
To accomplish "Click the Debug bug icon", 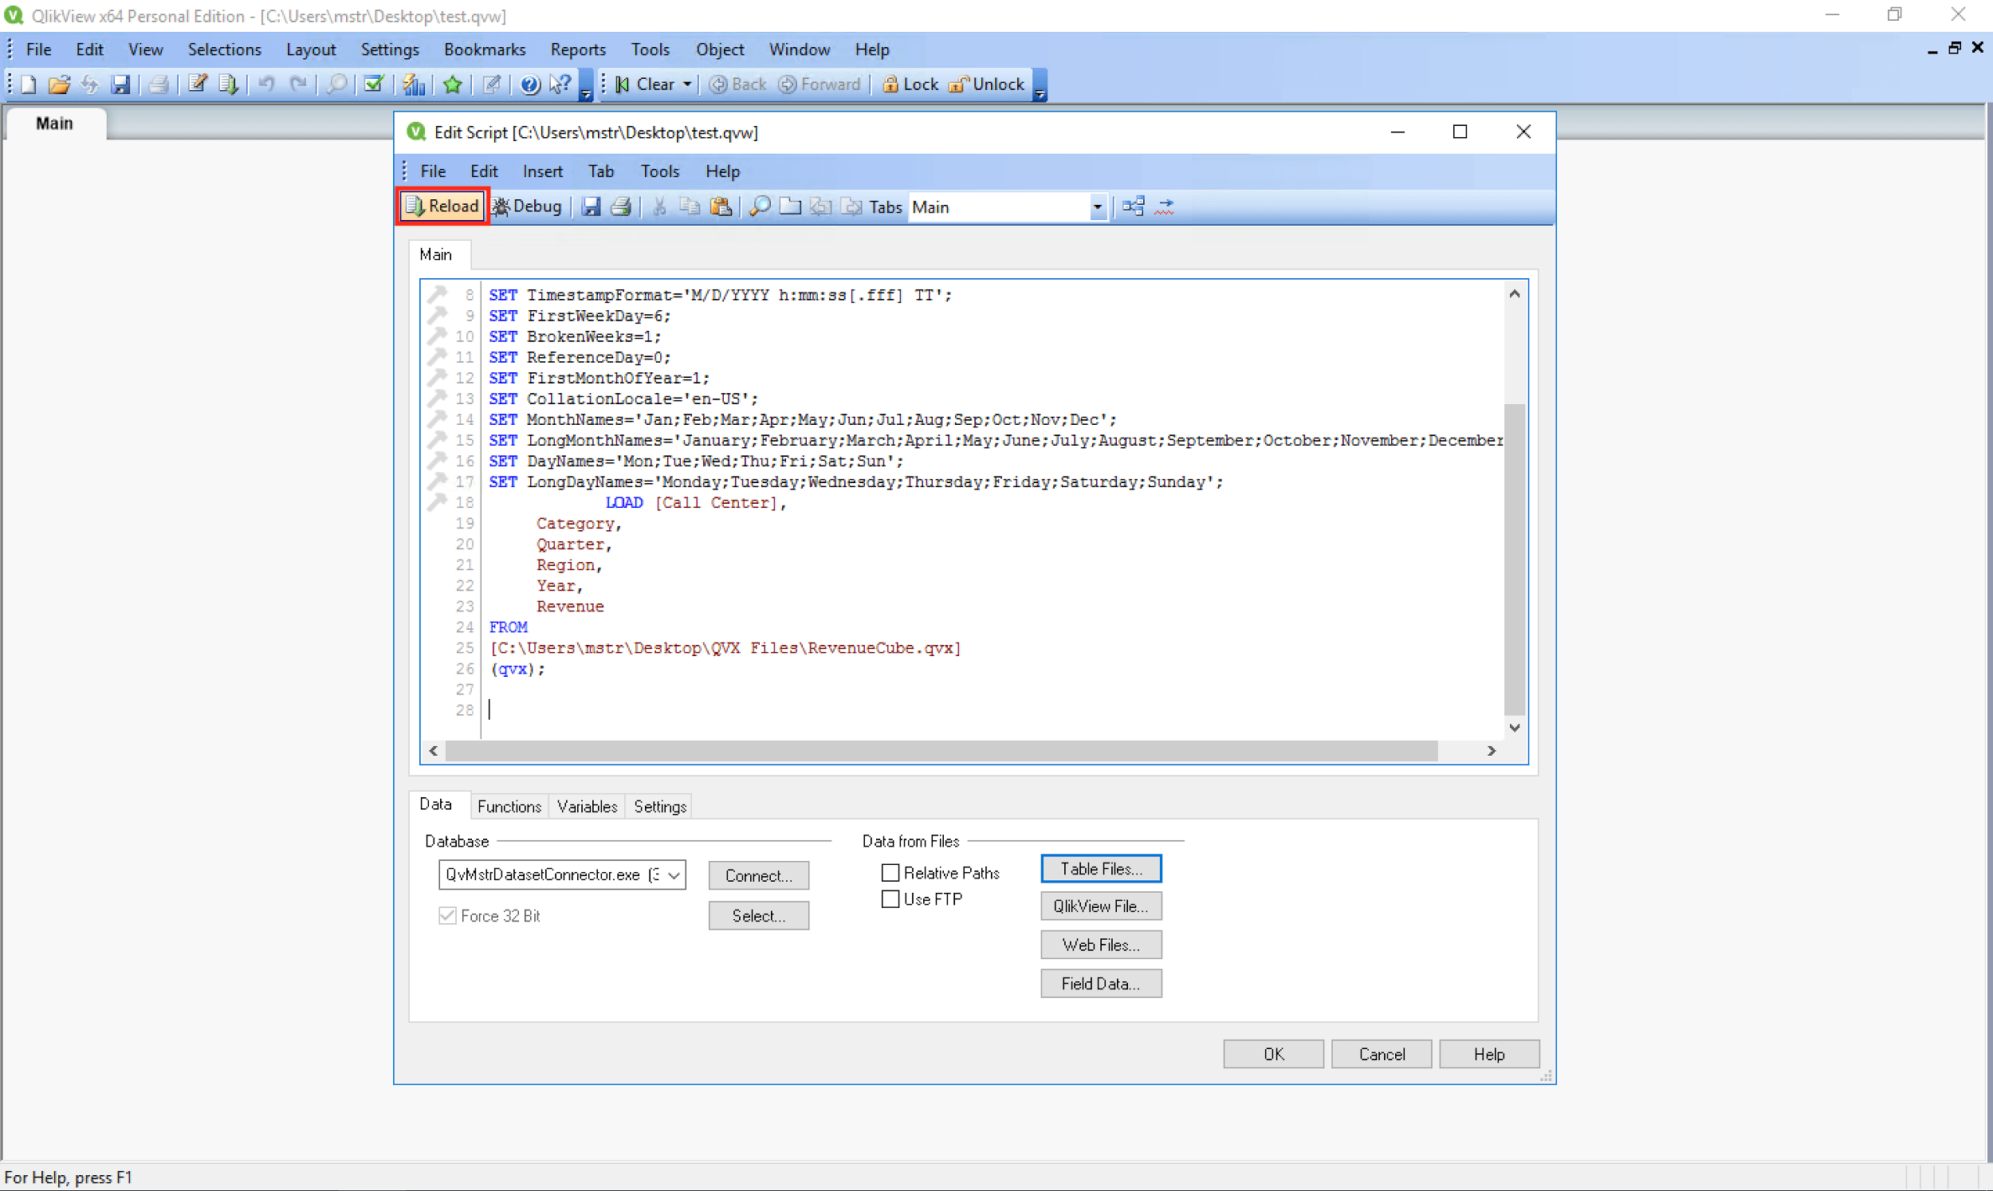I will 501,206.
